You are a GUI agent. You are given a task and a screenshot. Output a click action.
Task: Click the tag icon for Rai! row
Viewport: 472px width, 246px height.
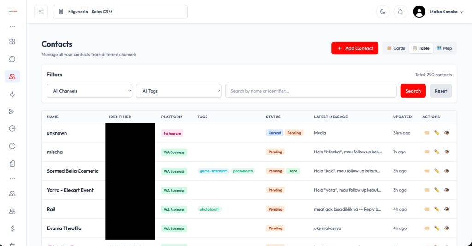(426, 209)
